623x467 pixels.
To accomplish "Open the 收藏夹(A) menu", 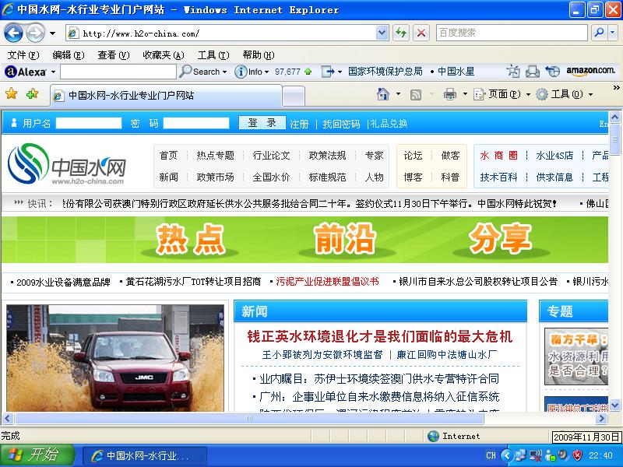I will tap(164, 54).
